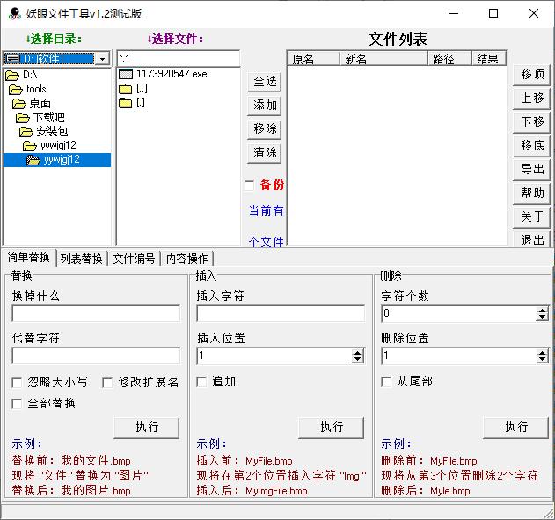Image resolution: width=555 pixels, height=520 pixels.
Task: Click the folder icon beside [.]
Action: (x=125, y=103)
